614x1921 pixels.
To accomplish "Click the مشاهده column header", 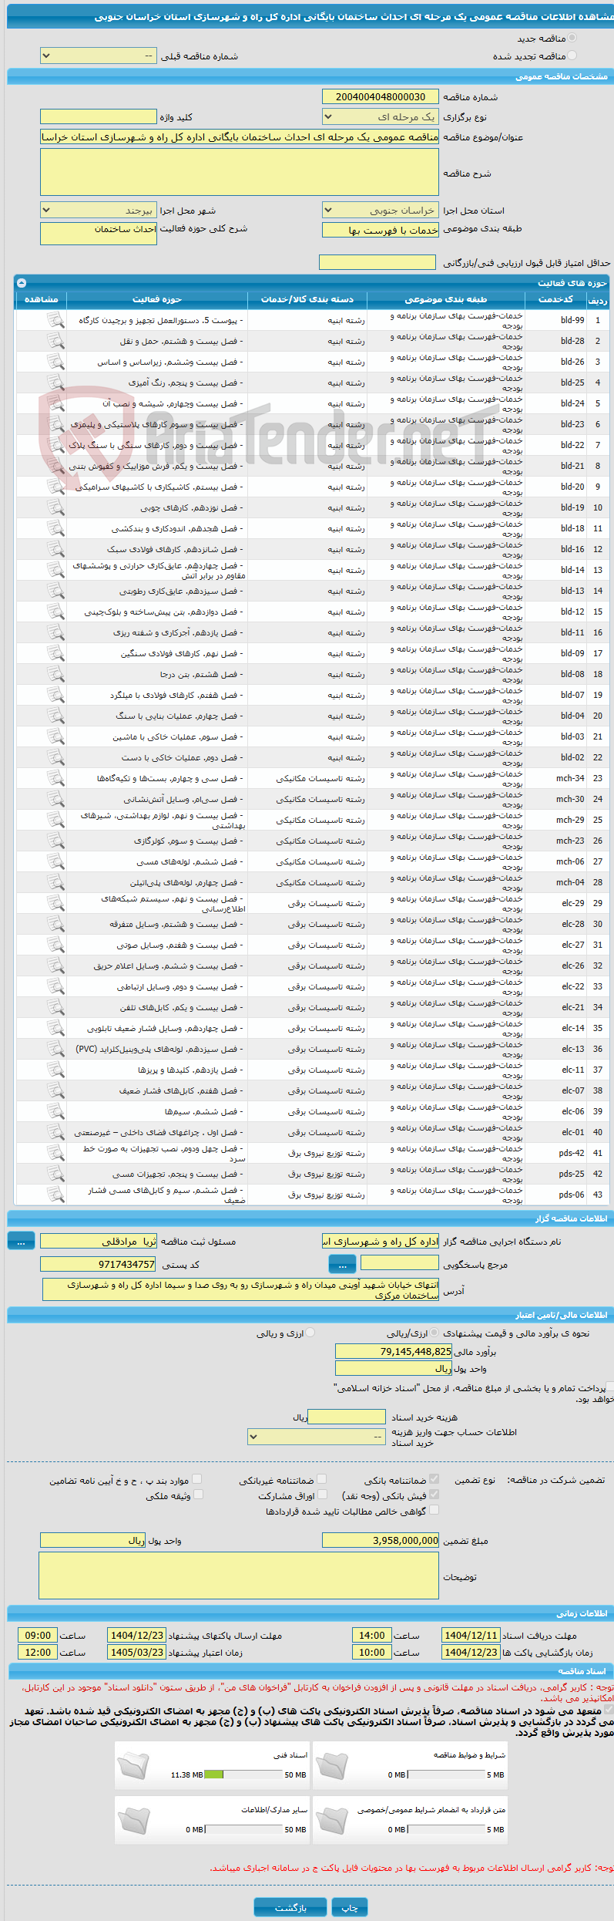I will coord(41,299).
